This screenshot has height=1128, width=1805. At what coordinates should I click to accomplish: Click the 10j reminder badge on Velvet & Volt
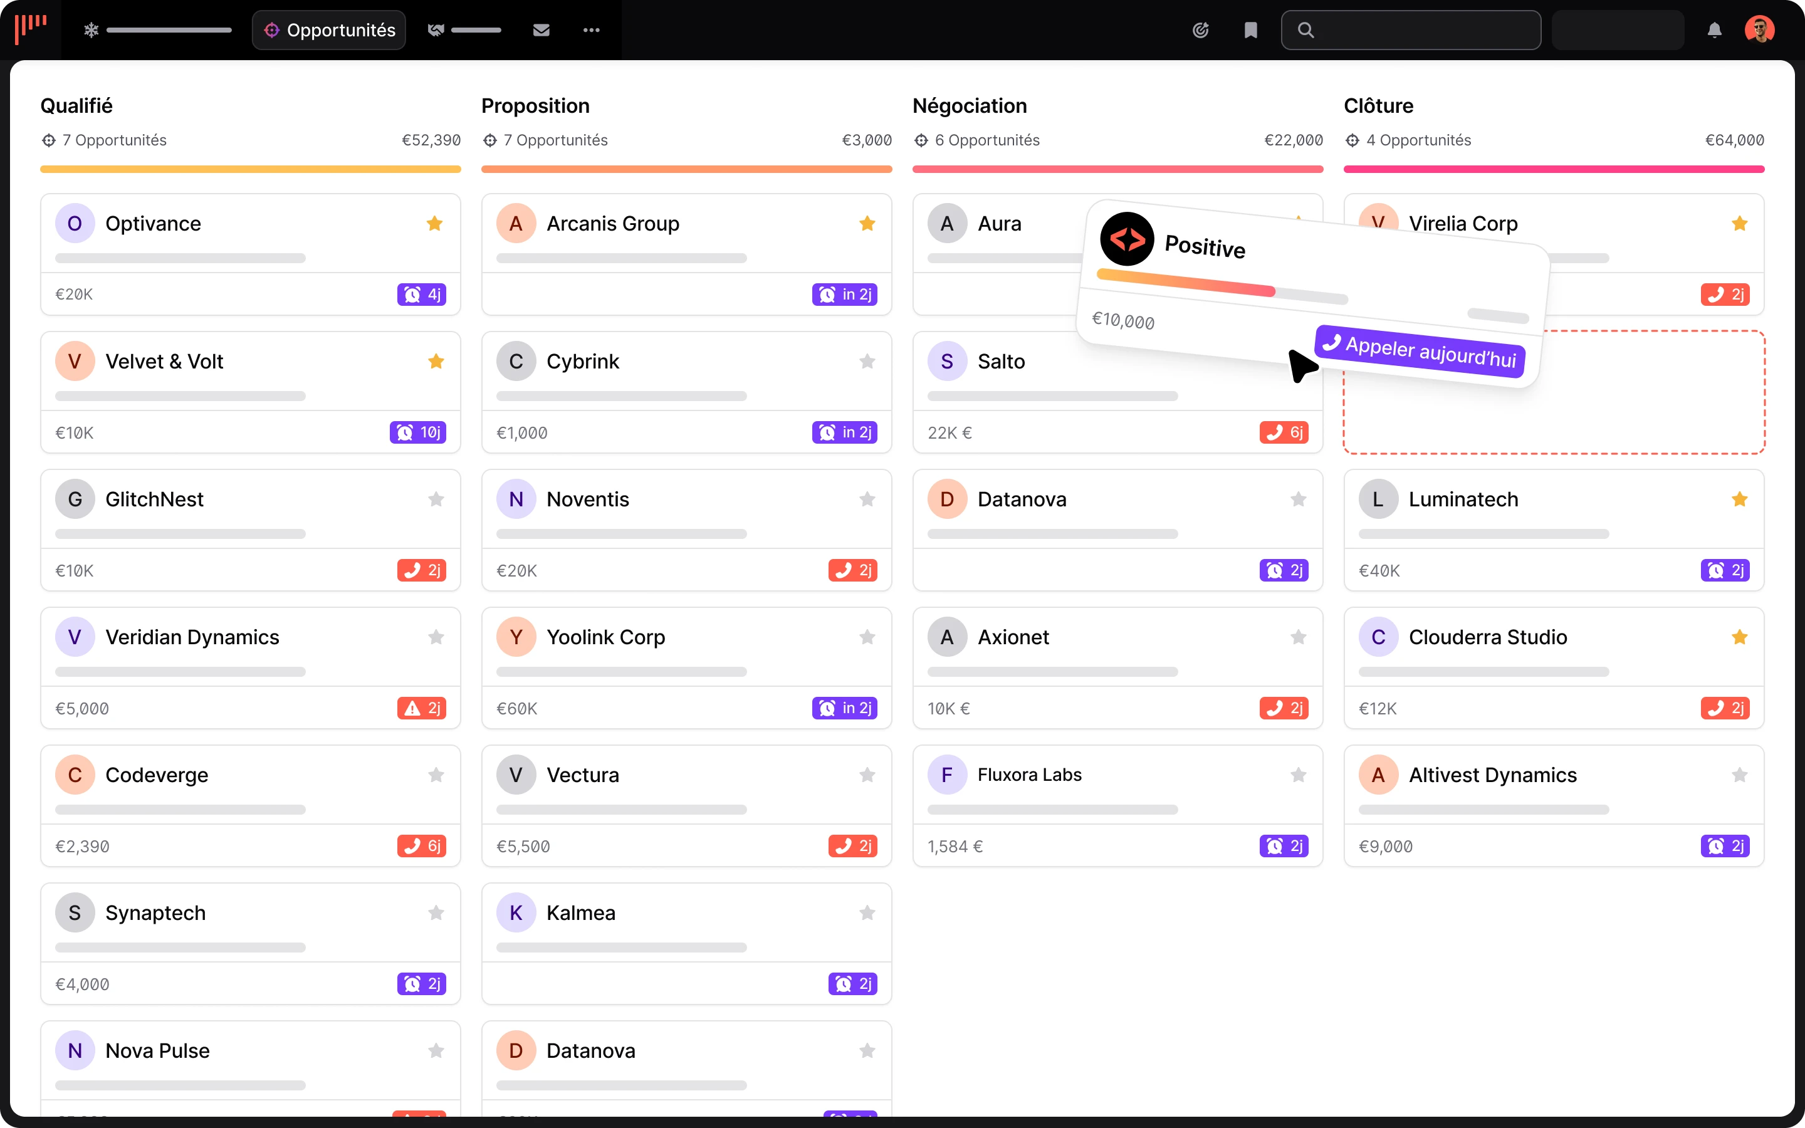(x=417, y=432)
